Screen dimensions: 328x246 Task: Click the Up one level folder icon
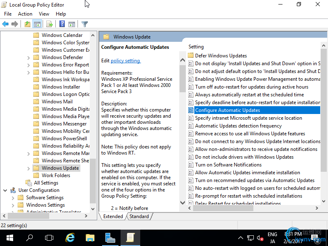[x=27, y=24]
